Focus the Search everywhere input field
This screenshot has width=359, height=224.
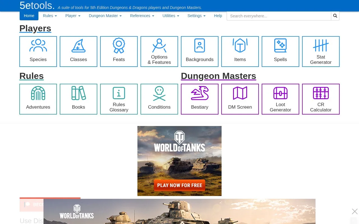pos(279,16)
